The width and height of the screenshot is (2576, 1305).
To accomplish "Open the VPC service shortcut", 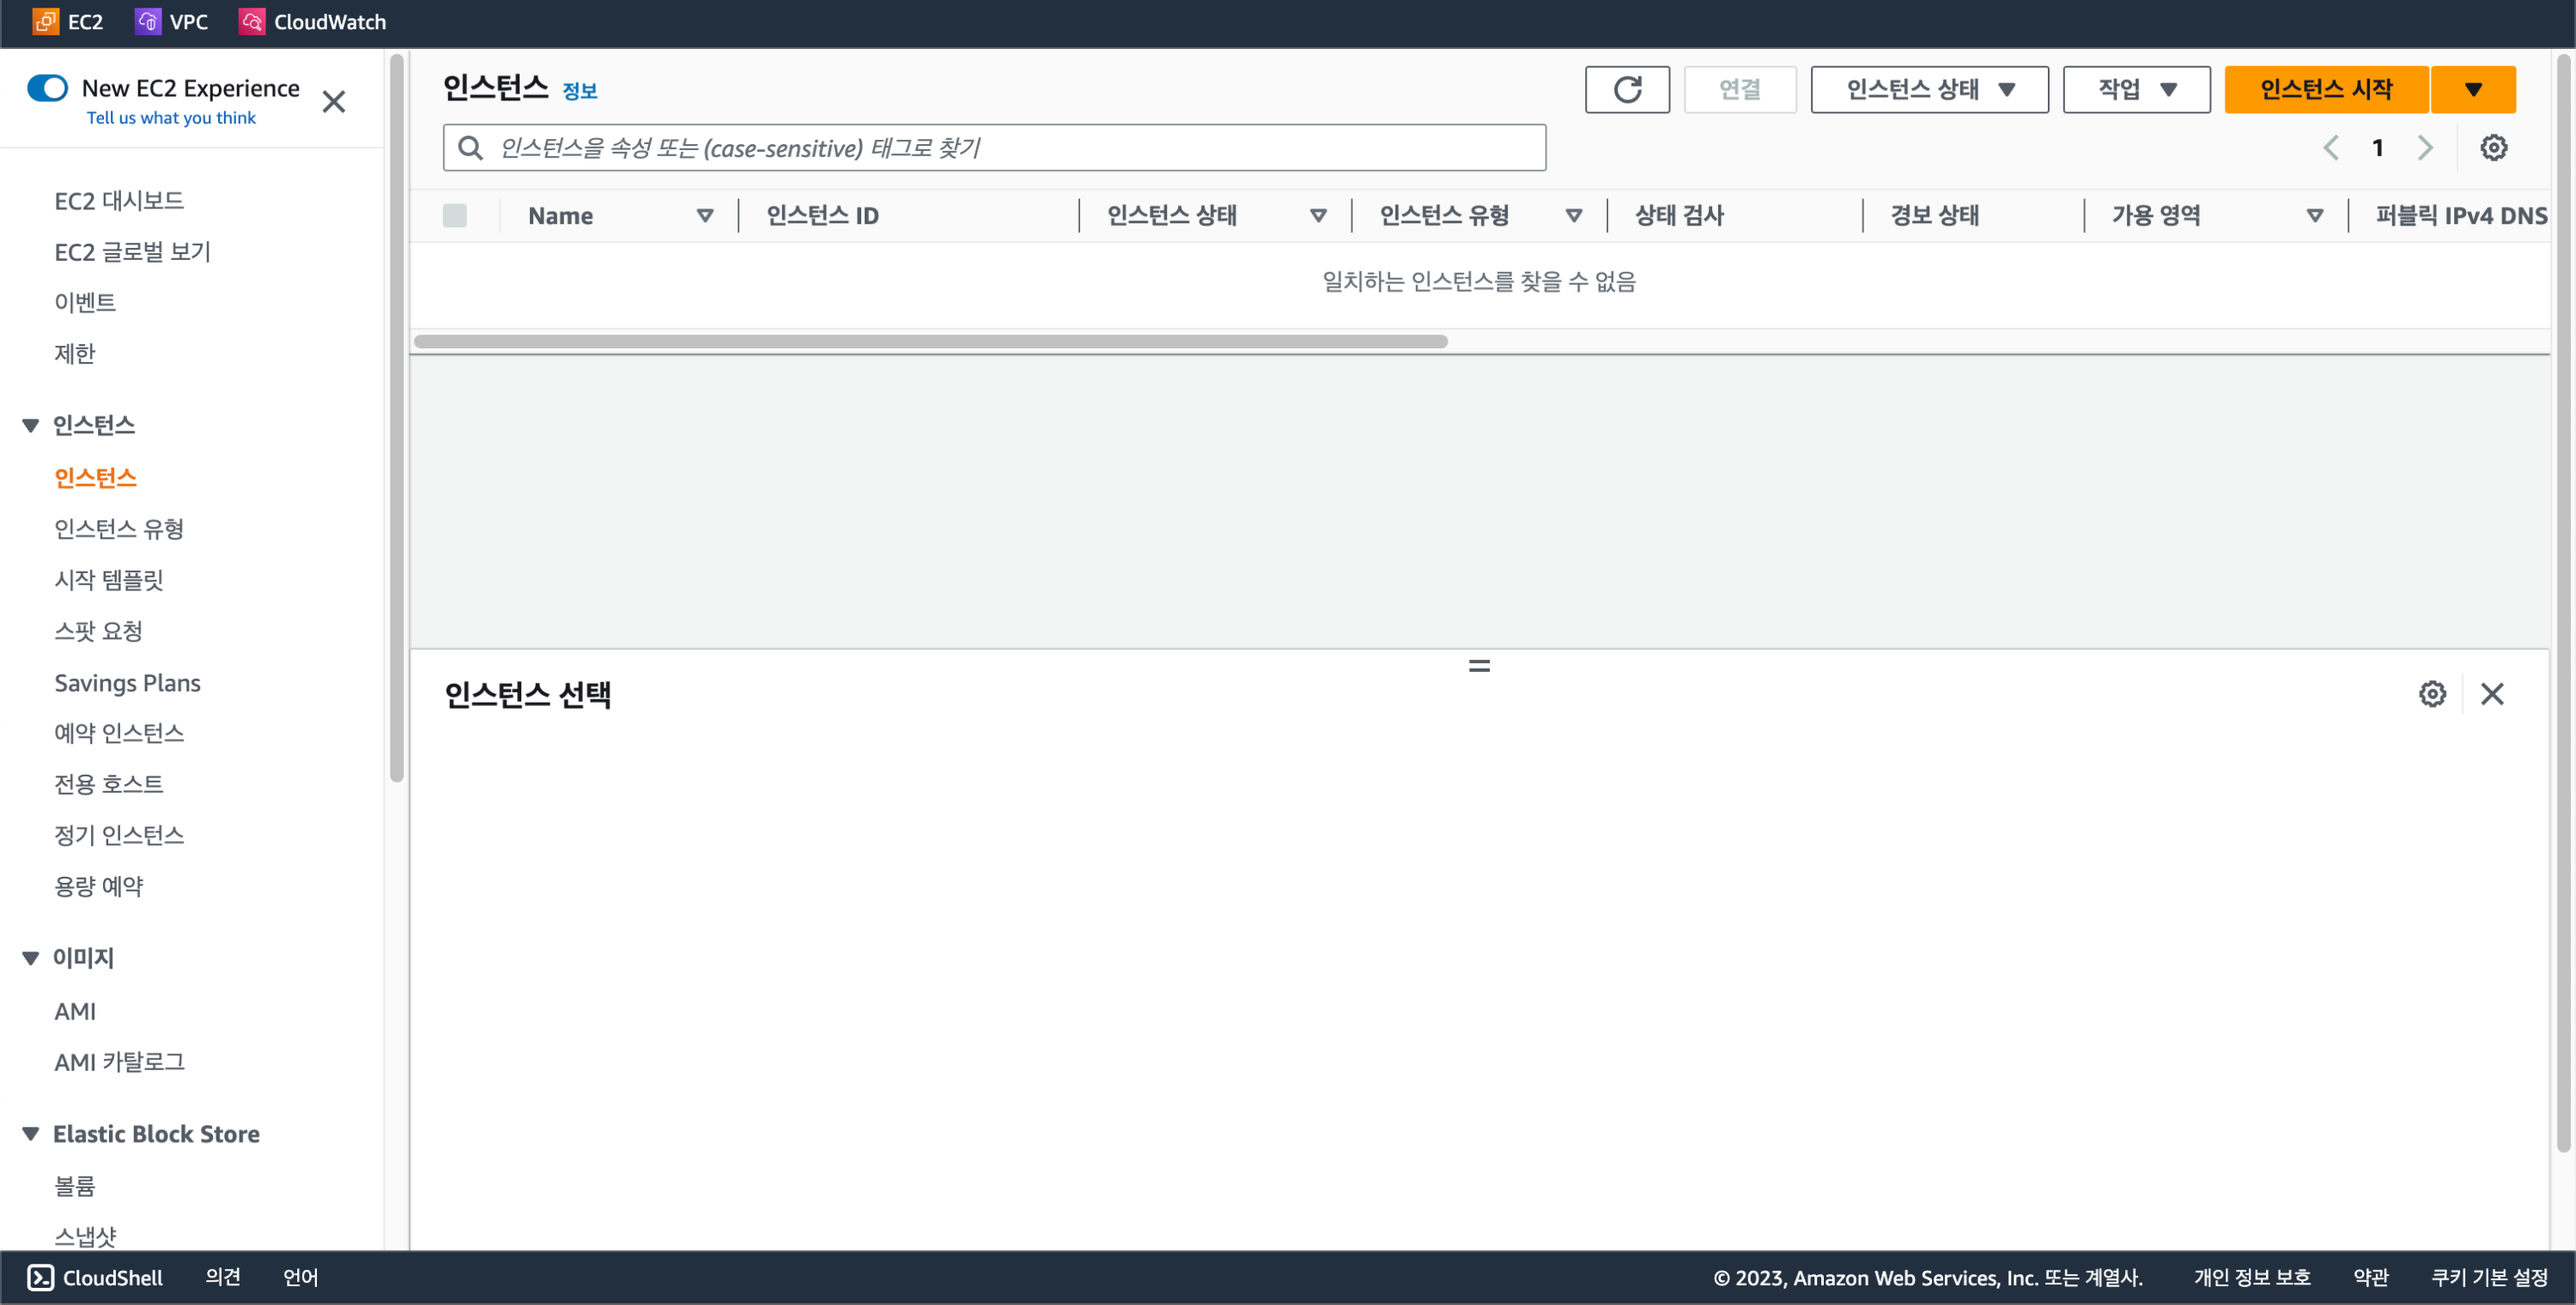I will point(171,22).
